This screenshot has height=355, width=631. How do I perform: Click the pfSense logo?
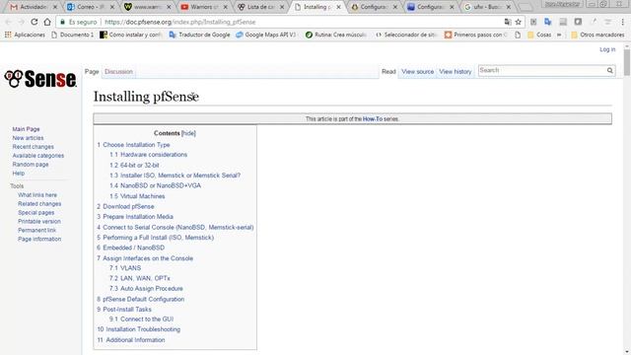40,79
